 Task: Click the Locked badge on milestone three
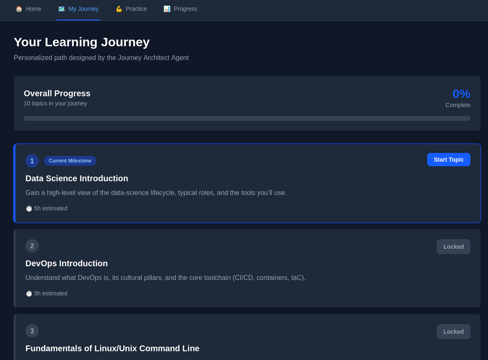(453, 332)
